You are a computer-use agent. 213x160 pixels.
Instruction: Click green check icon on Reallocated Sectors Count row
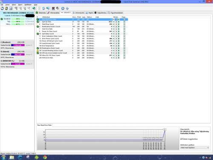point(38,26)
